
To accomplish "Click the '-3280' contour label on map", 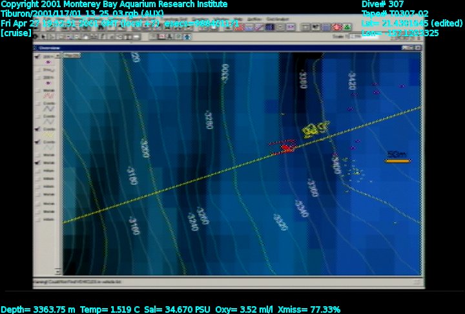I will click(209, 120).
